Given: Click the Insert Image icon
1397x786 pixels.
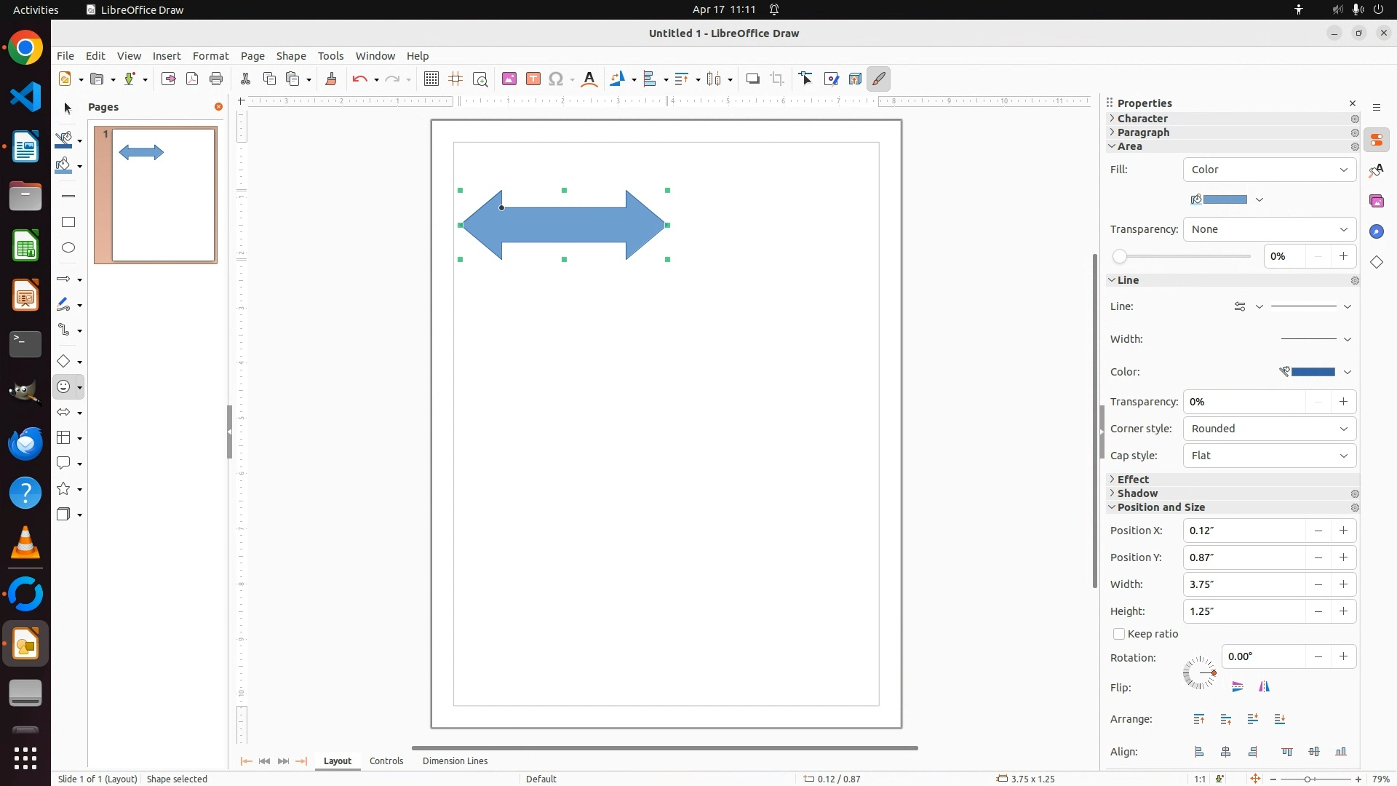Looking at the screenshot, I should click(509, 79).
